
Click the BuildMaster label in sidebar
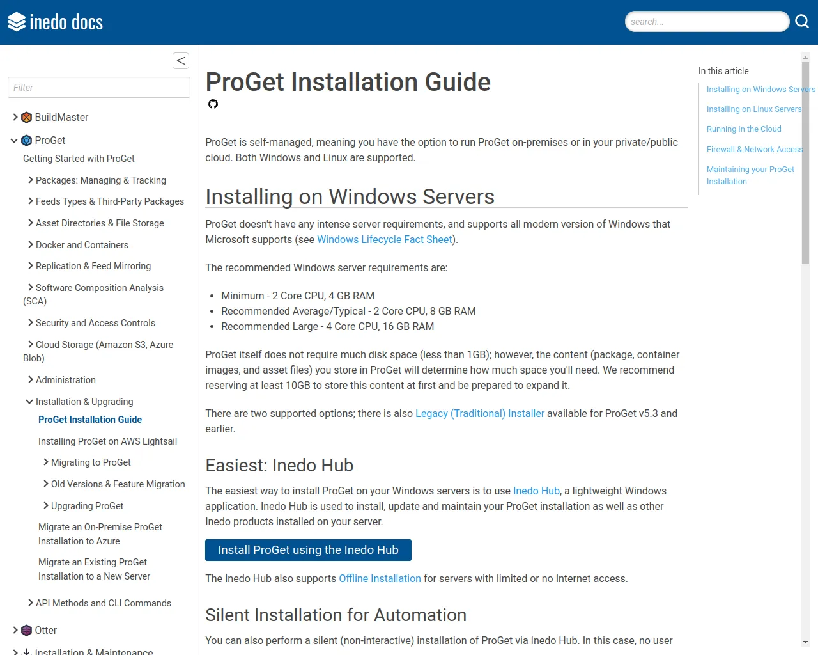pyautogui.click(x=61, y=118)
